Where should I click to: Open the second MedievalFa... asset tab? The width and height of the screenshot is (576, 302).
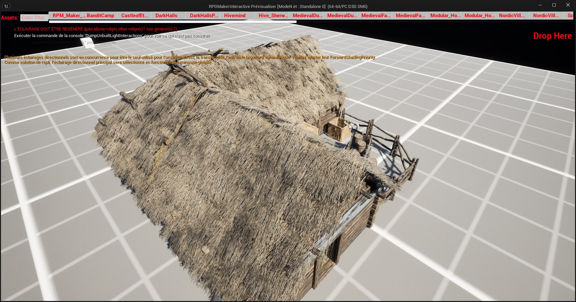(x=409, y=16)
